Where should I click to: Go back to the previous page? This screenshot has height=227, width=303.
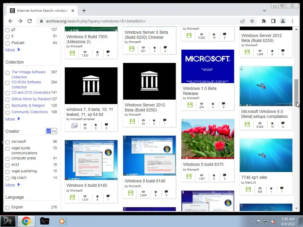pyautogui.click(x=11, y=21)
